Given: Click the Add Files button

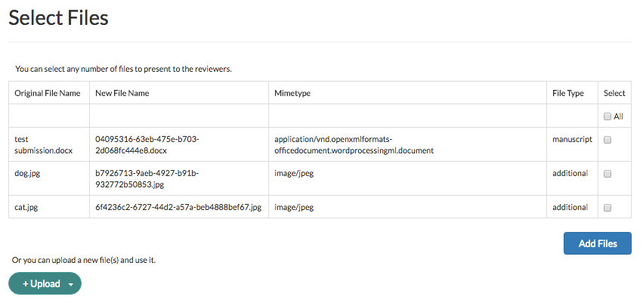Looking at the screenshot, I should click(x=598, y=243).
